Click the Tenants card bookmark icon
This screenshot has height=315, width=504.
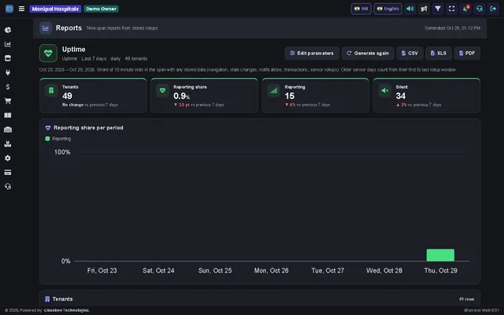pos(51,91)
